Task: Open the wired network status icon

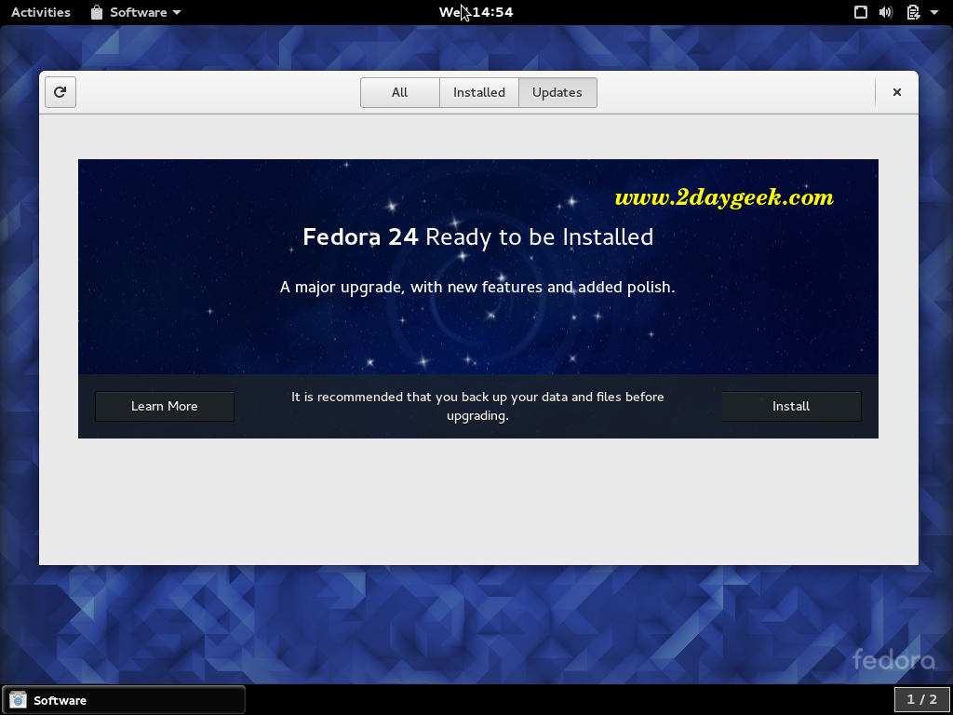Action: pos(861,12)
